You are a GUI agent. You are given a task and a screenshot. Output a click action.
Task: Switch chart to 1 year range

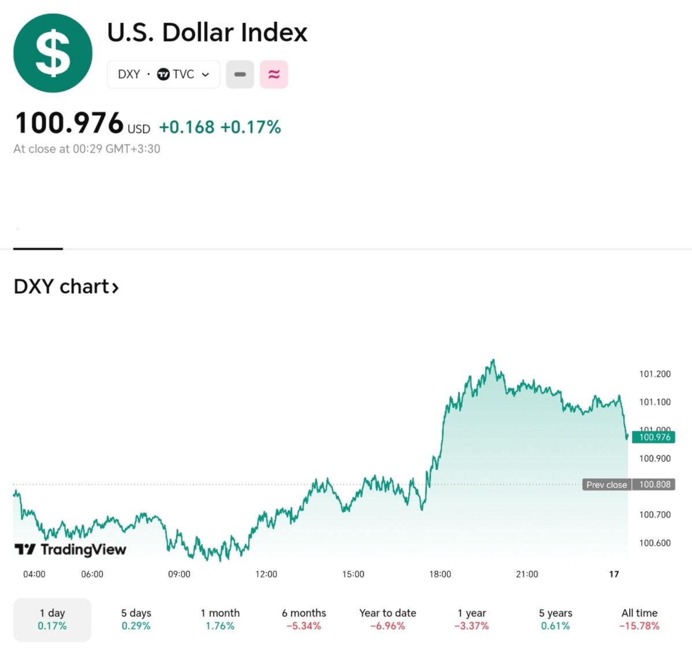point(472,619)
